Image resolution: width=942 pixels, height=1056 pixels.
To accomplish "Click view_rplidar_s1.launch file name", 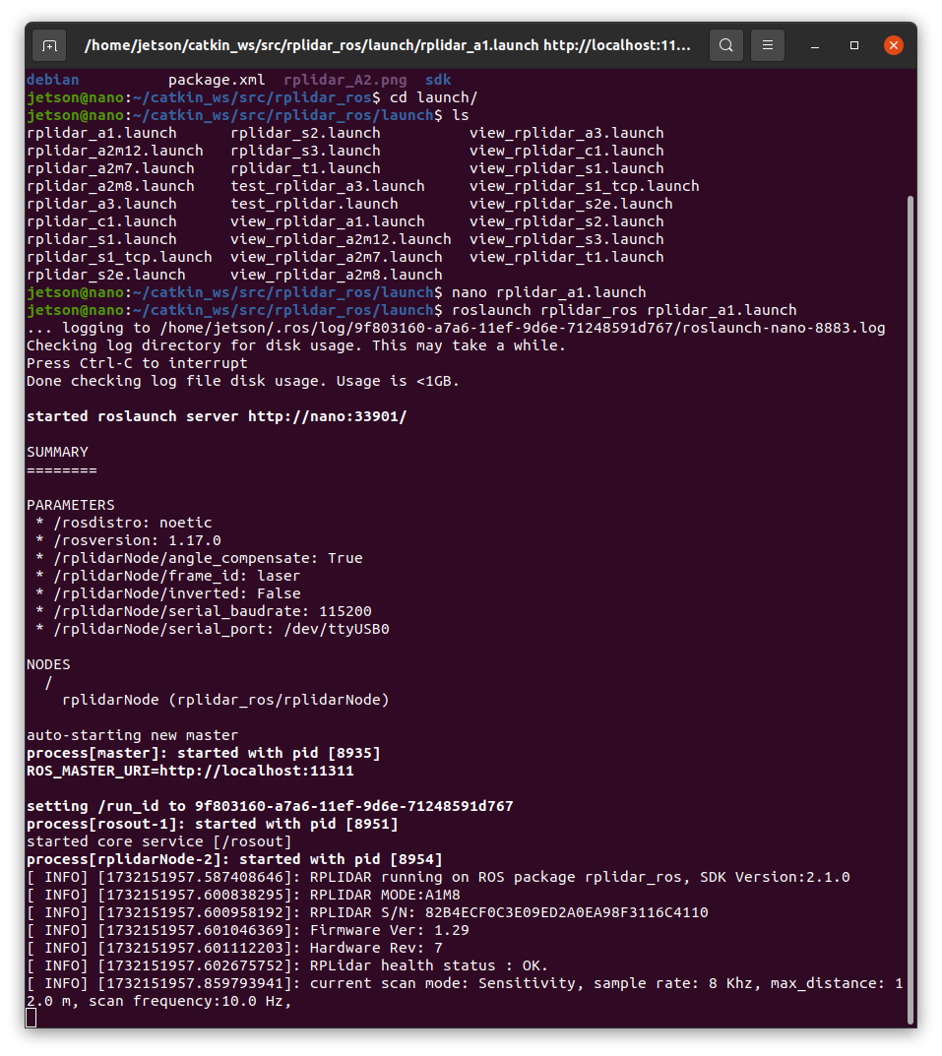I will [567, 168].
